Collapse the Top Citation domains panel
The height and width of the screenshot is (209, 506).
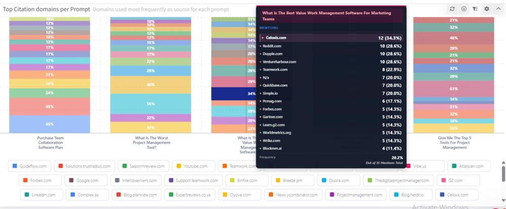[498, 9]
